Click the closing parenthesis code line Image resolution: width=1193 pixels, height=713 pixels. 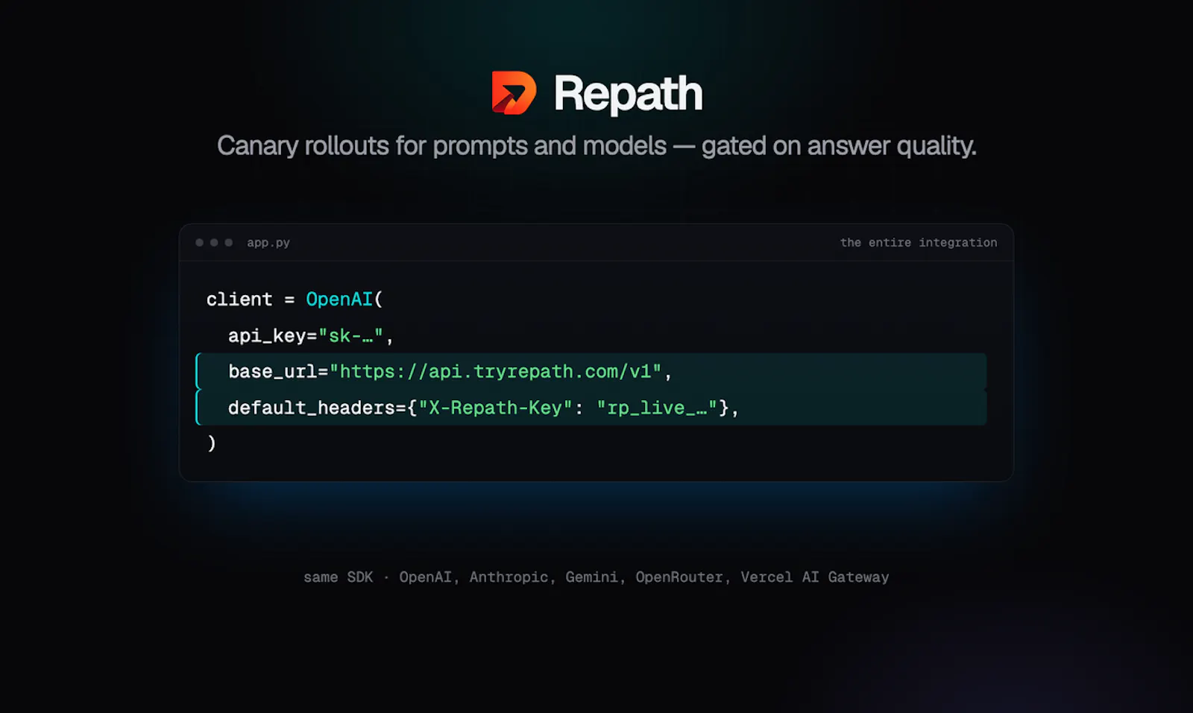pos(212,443)
